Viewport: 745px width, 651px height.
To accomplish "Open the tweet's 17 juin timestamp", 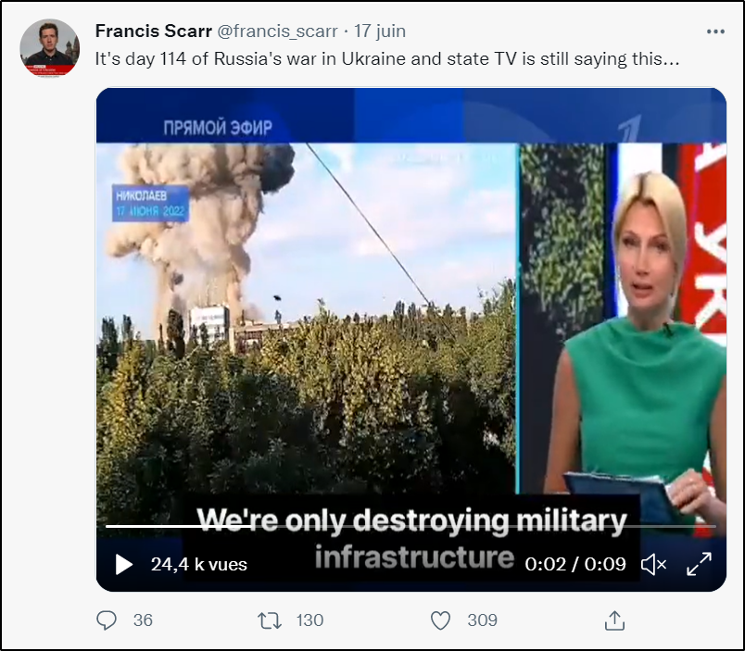I will pos(380,31).
